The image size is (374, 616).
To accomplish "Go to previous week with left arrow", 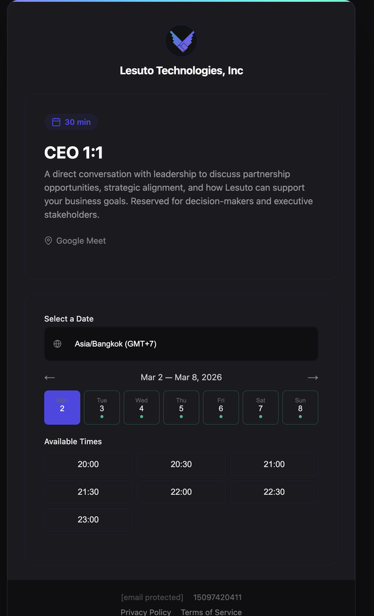I will coord(50,378).
